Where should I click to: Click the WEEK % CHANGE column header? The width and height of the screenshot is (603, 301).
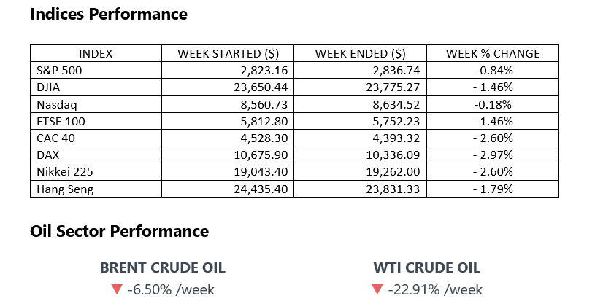click(x=492, y=53)
